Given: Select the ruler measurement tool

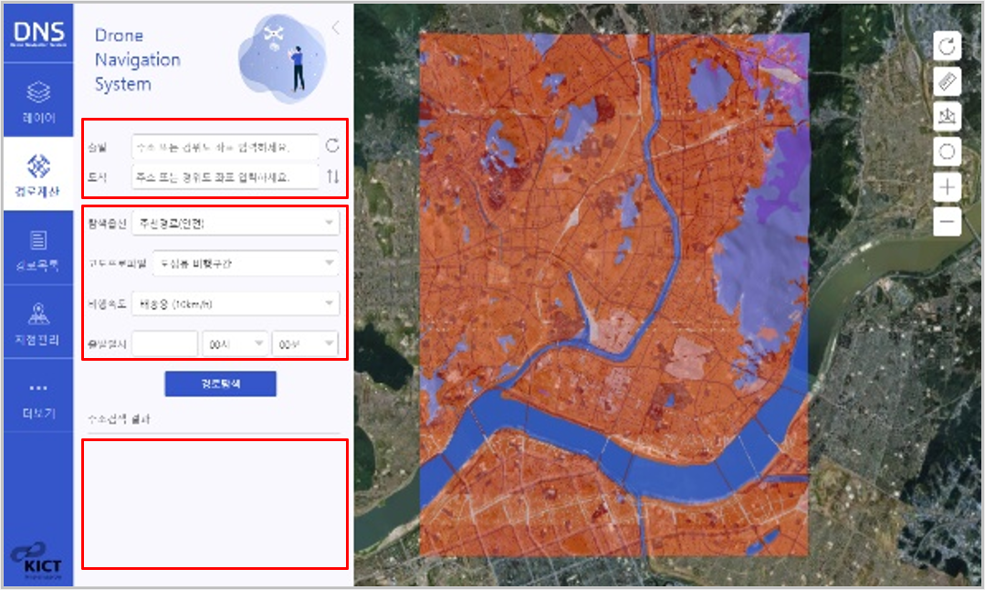Looking at the screenshot, I should click(x=947, y=81).
